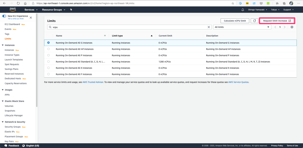The height and width of the screenshot is (148, 303).
Task: Go to the previous page of limits
Action: click(x=275, y=27)
